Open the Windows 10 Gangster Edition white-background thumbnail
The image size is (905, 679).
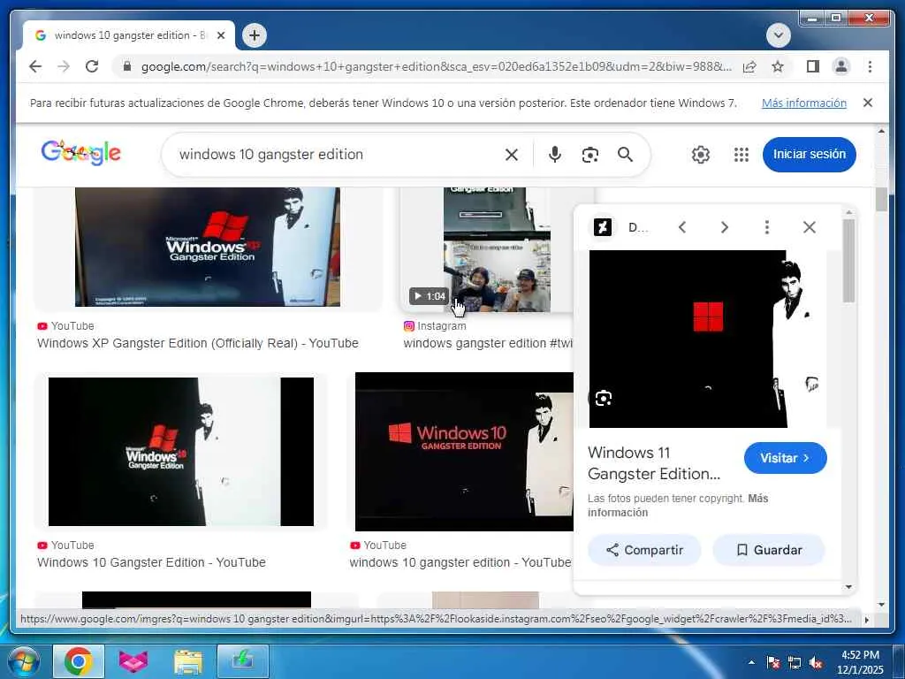coord(181,452)
